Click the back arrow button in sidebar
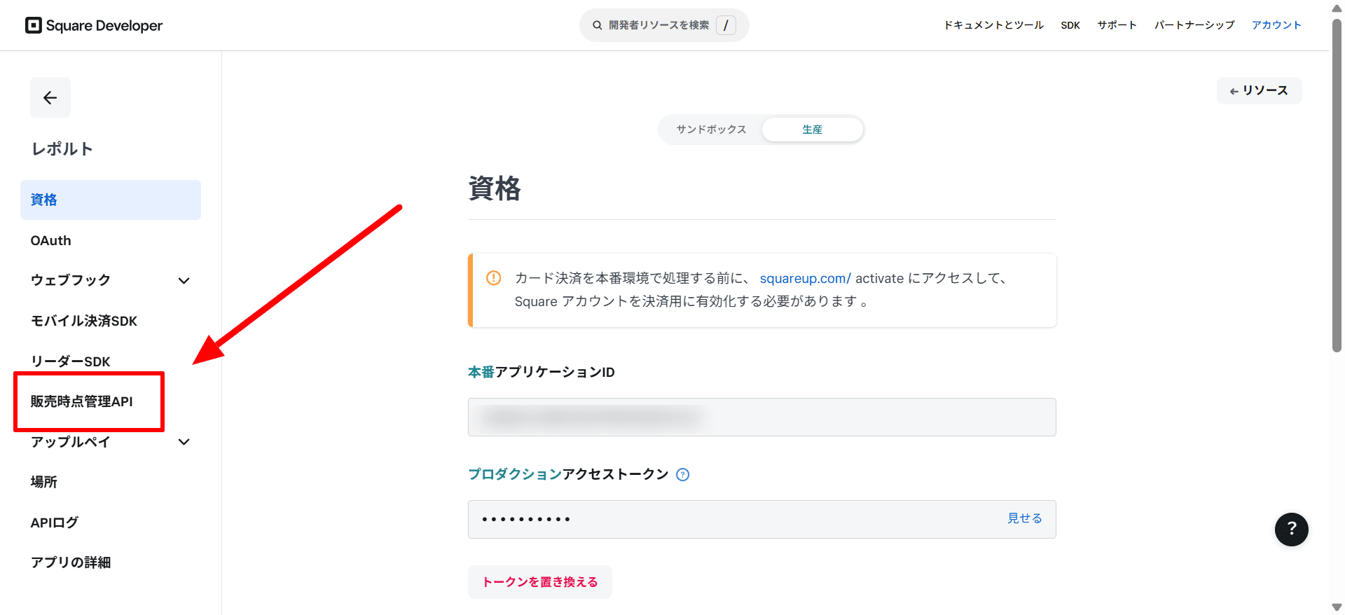Image resolution: width=1345 pixels, height=615 pixels. click(50, 97)
